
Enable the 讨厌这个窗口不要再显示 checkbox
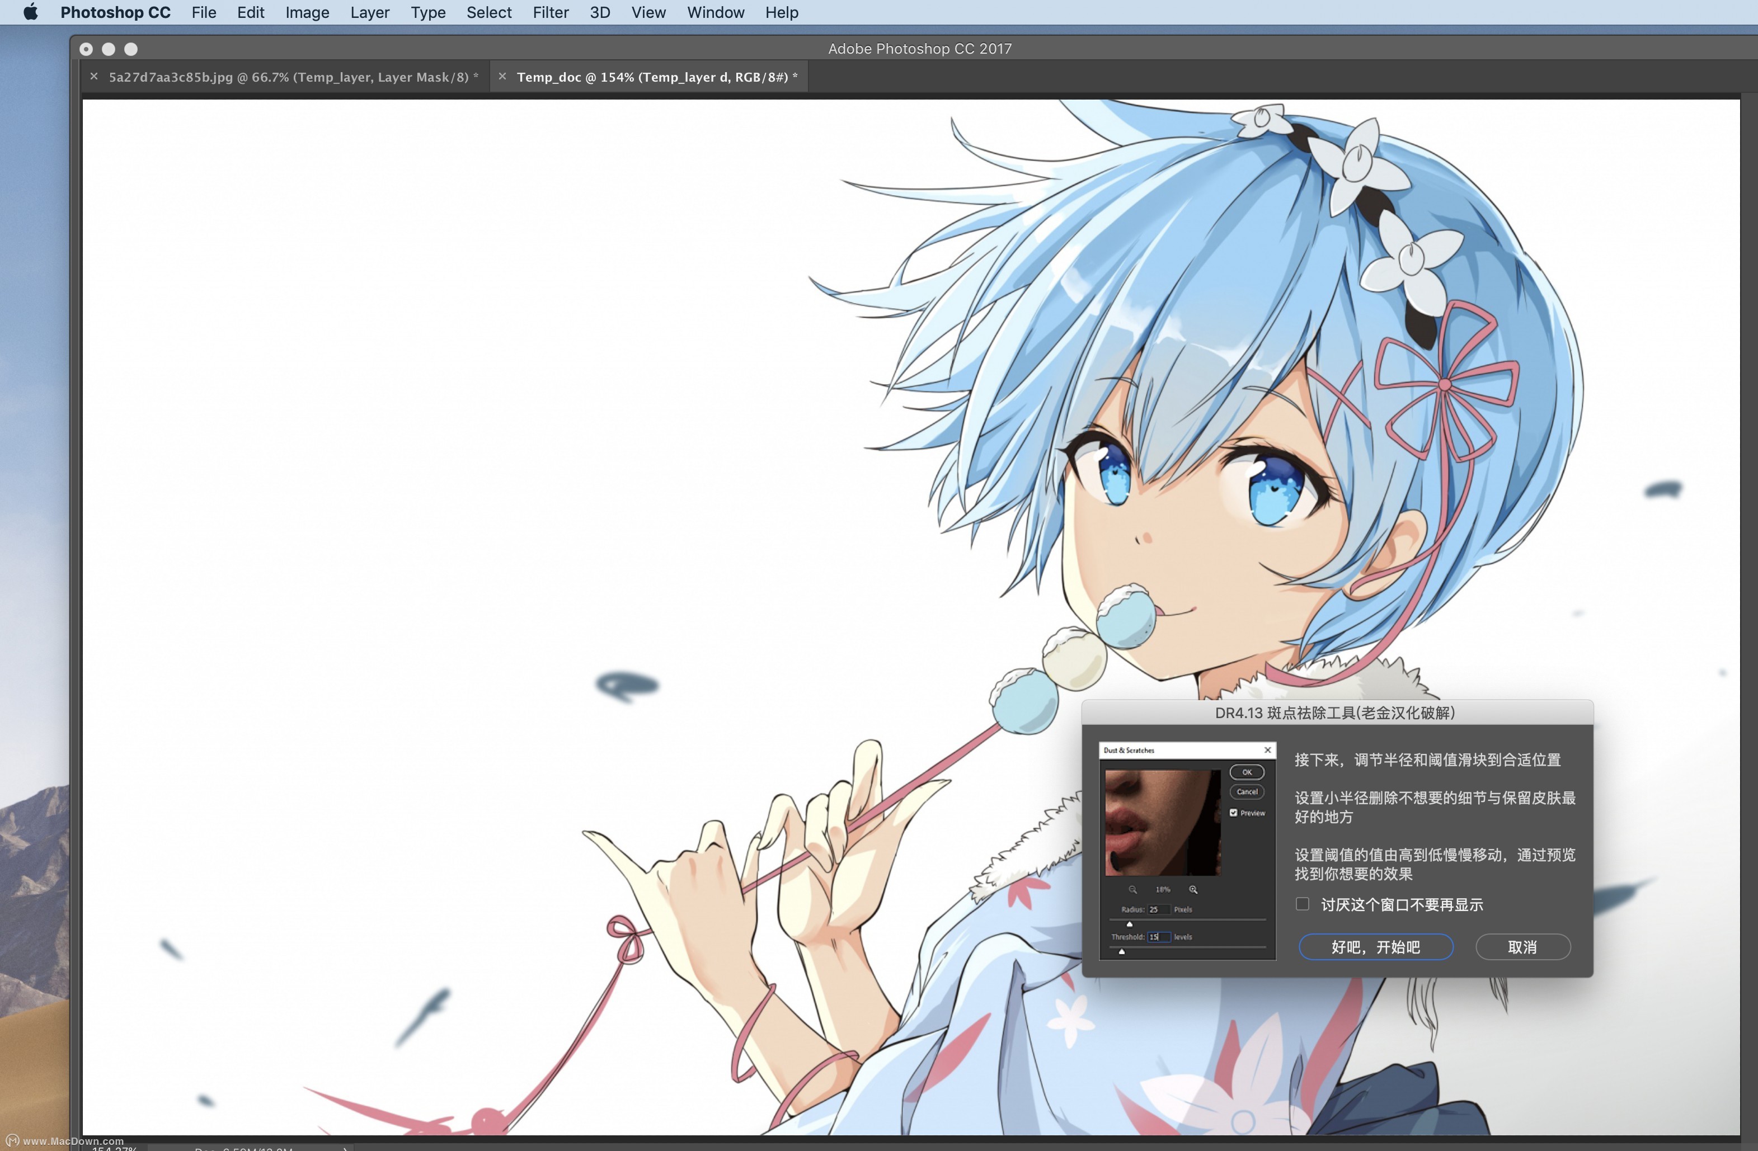point(1302,904)
